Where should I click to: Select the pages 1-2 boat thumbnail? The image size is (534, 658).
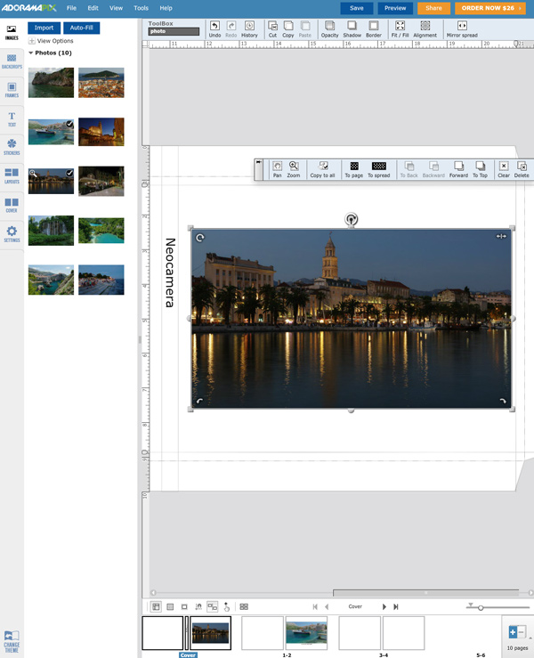click(306, 633)
